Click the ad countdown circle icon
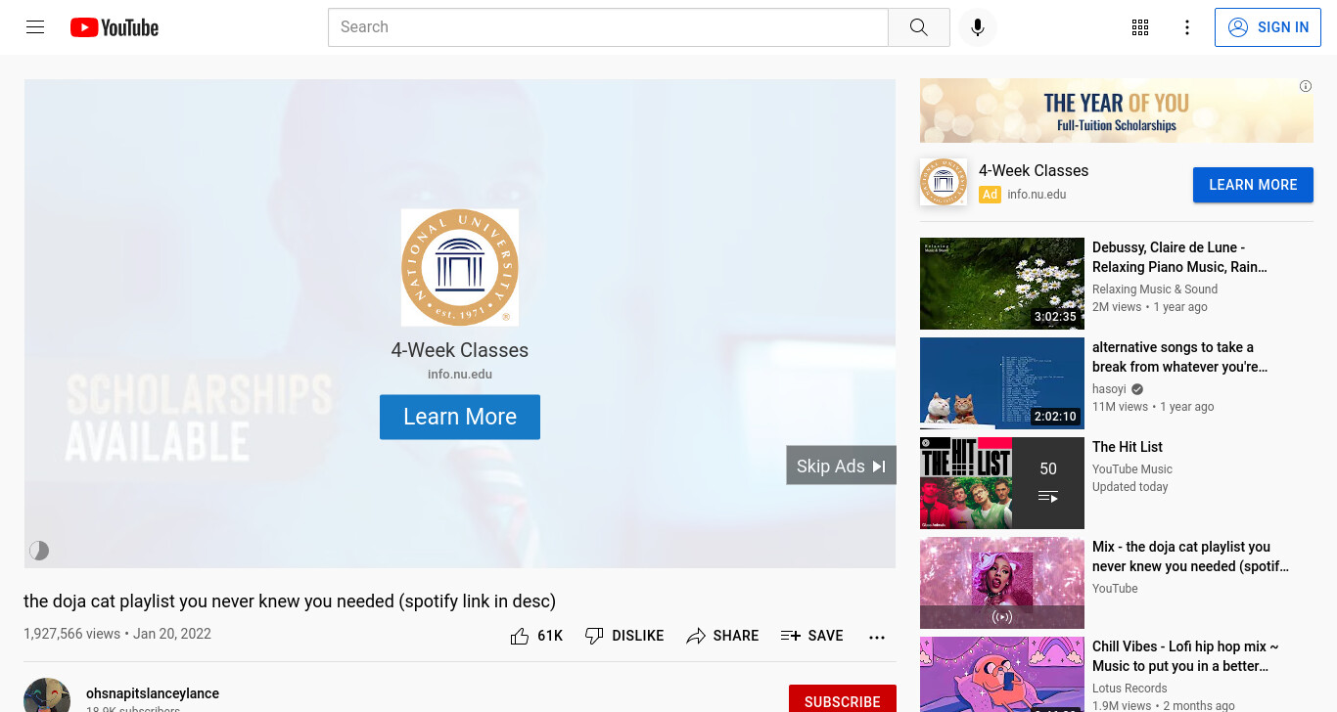Screen dimensions: 1337x712 pos(39,551)
